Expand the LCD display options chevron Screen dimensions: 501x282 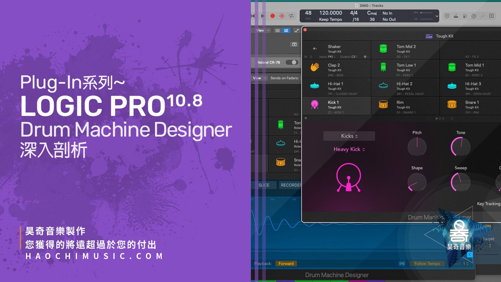(437, 16)
